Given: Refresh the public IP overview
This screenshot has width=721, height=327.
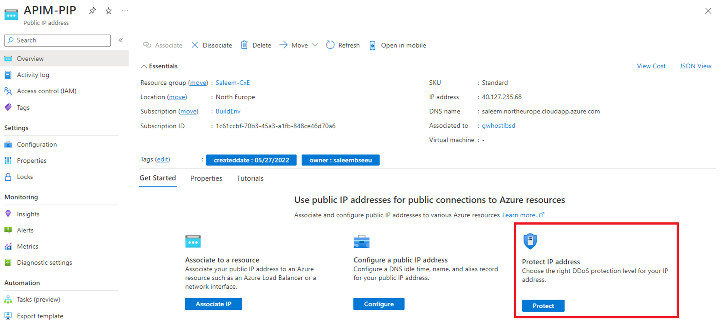Looking at the screenshot, I should 343,45.
